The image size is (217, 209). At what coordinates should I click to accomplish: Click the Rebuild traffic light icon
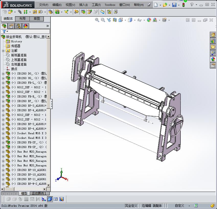[x=184, y=5]
